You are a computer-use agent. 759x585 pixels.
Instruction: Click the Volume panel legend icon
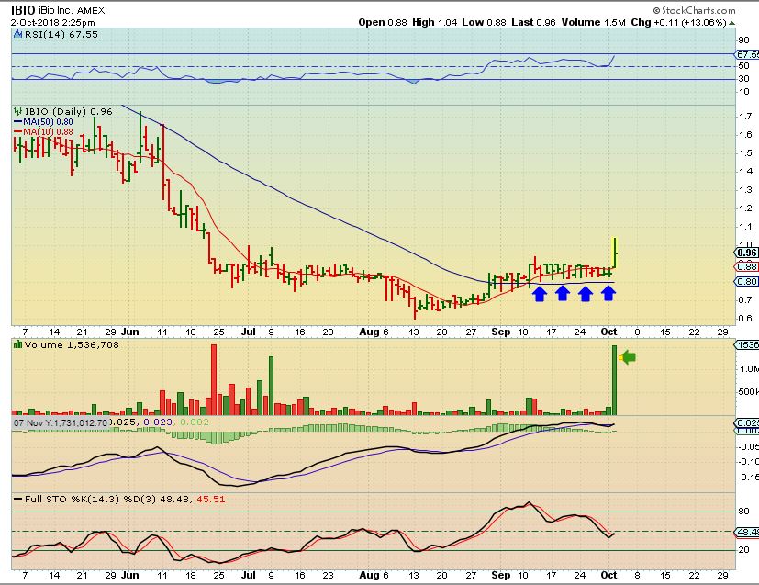click(17, 345)
